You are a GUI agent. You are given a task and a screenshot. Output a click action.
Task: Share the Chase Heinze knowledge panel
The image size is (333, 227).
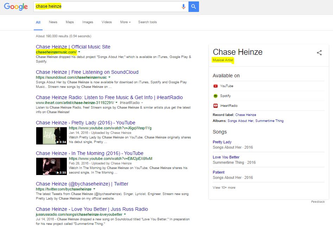(319, 53)
